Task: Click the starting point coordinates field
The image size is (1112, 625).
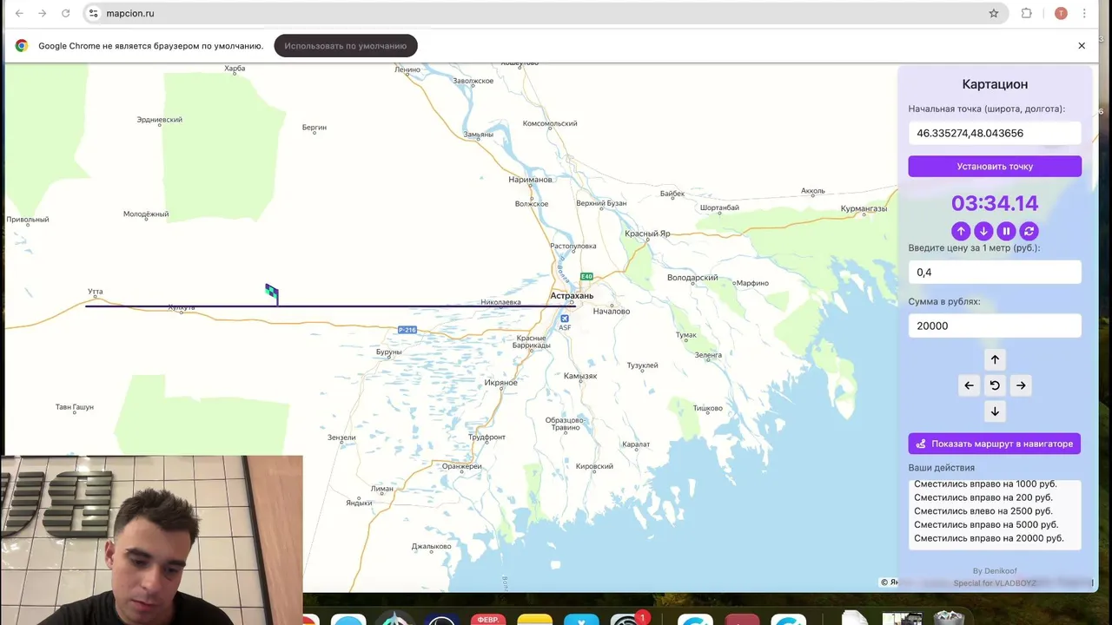Action: (x=995, y=133)
